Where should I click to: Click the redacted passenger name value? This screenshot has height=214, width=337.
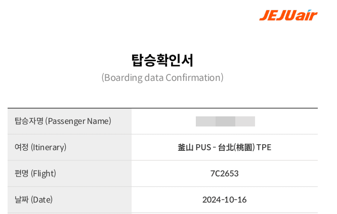point(225,121)
